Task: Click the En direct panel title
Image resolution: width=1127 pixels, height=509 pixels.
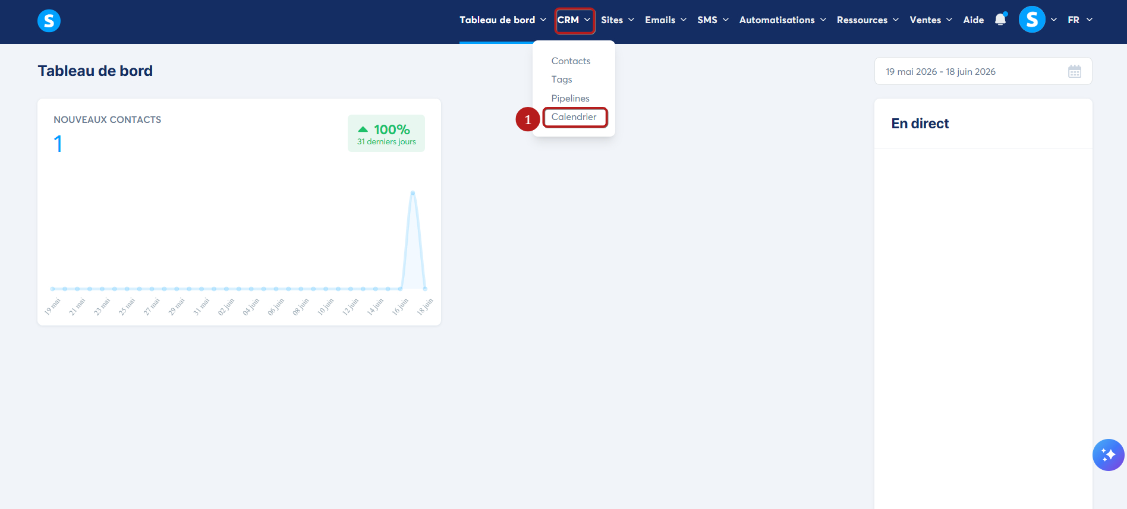Action: coord(920,124)
